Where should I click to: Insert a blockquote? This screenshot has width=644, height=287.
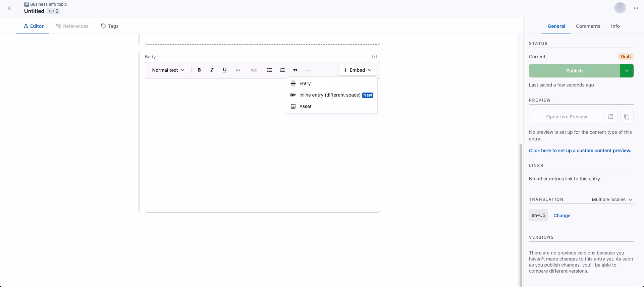tap(295, 70)
